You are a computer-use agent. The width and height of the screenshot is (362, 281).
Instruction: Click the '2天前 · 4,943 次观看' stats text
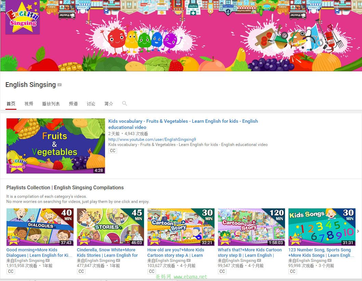click(128, 134)
